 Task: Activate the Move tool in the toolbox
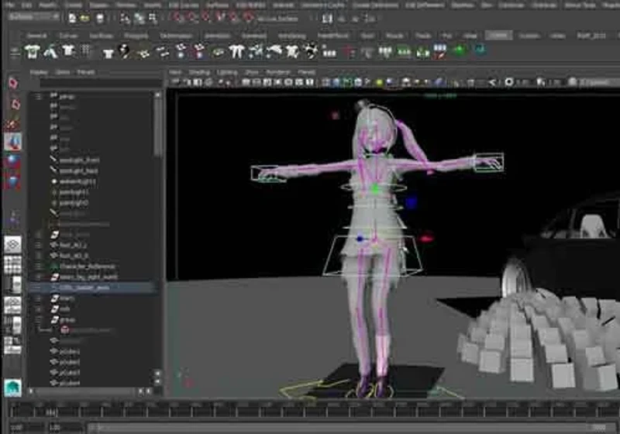pyautogui.click(x=12, y=142)
